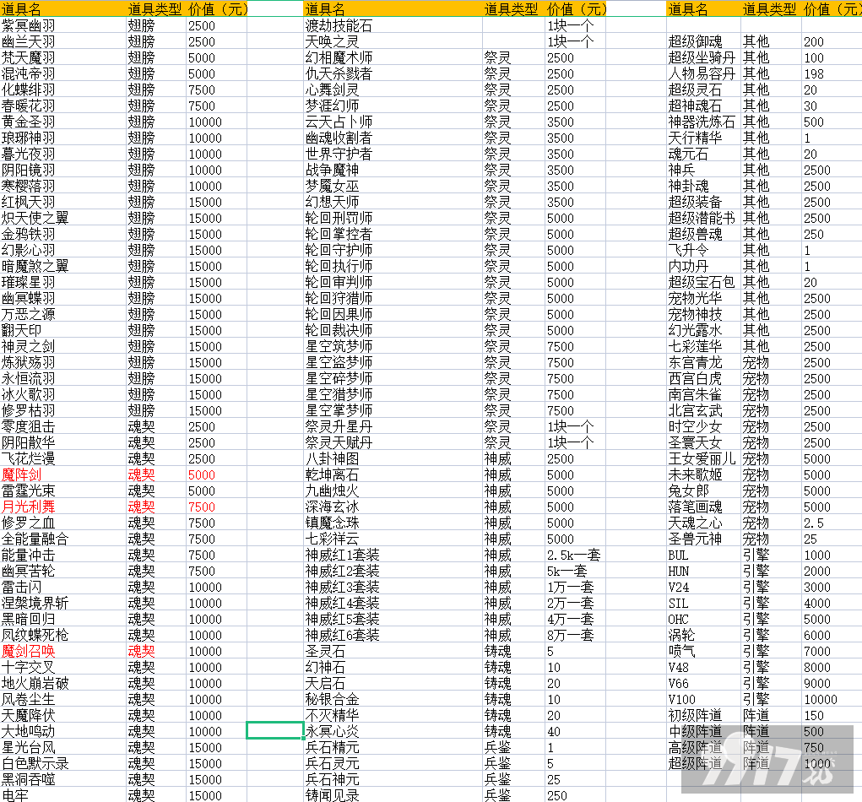Screen dimensions: 862x802
Task: Select the 翅膀 type cell beside 紫冥幽羽
Action: coord(141,26)
